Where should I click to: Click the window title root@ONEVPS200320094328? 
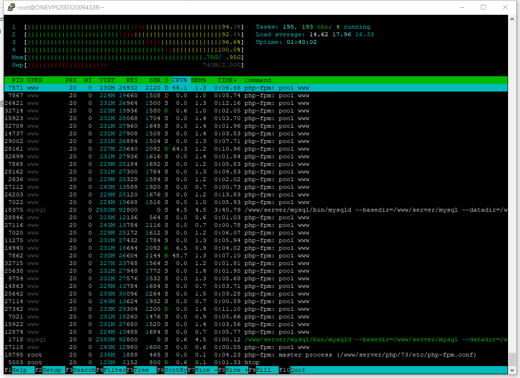(x=61, y=7)
